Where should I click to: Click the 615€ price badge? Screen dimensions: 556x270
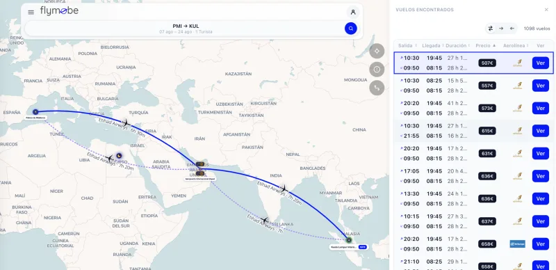click(x=487, y=131)
